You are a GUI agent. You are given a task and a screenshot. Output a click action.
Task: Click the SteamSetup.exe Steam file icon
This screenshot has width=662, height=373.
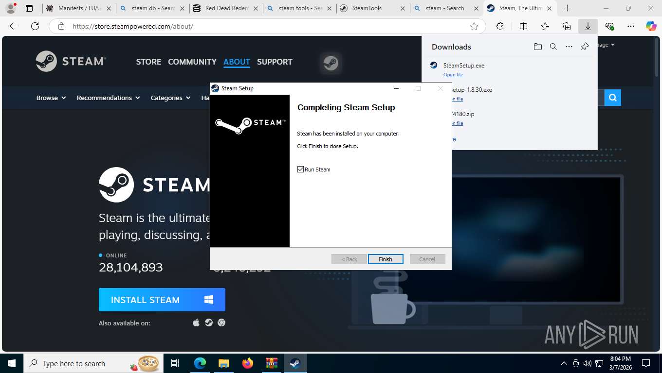coord(434,65)
